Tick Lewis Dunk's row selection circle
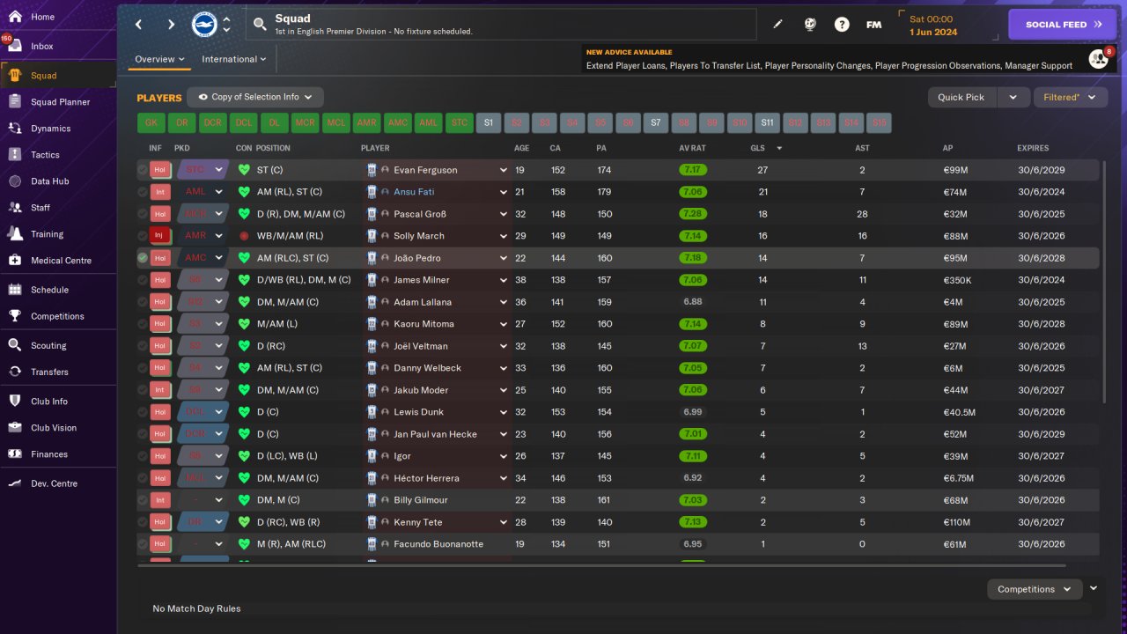Viewport: 1127px width, 634px height. coord(143,412)
